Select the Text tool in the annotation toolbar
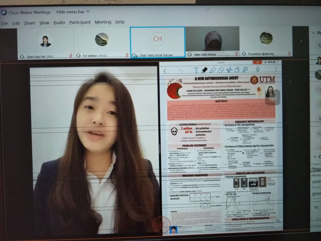321x241 pixels. coord(197,70)
